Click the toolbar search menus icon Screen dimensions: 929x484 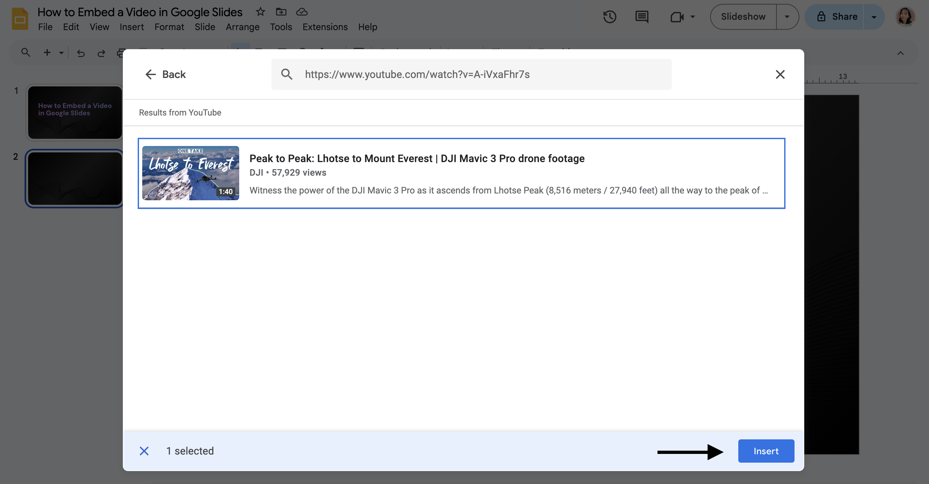pyautogui.click(x=25, y=53)
